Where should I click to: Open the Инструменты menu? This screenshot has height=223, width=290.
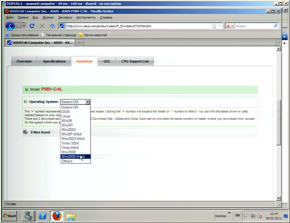(86, 17)
